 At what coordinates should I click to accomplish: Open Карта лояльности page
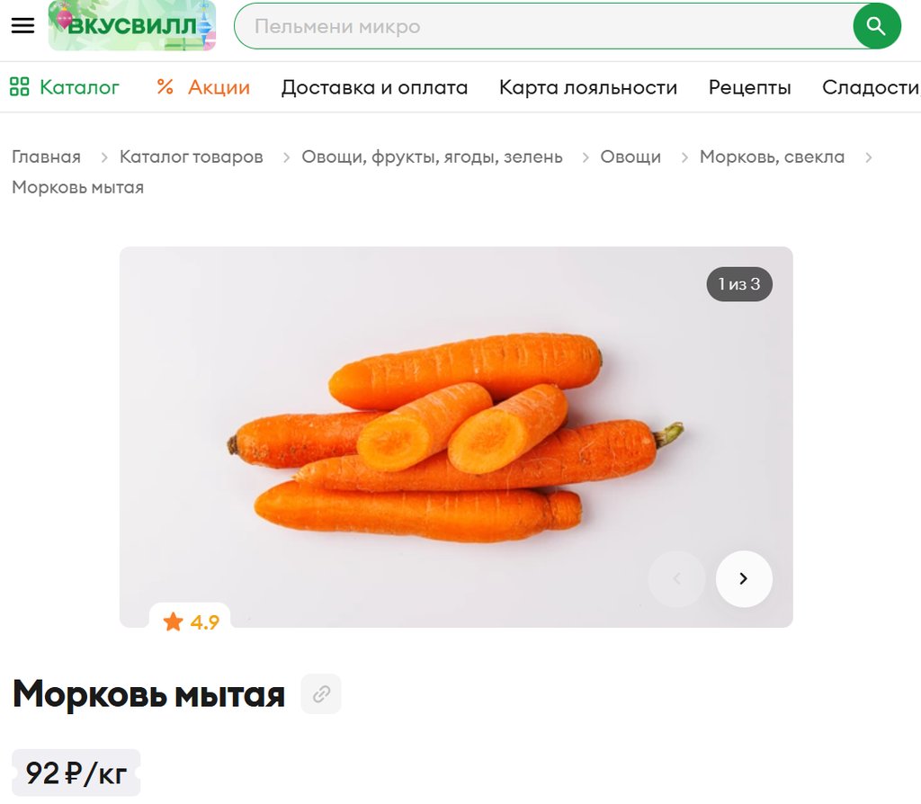[588, 87]
